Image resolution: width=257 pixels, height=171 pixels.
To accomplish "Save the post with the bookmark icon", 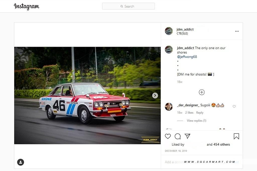I will click(236, 136).
